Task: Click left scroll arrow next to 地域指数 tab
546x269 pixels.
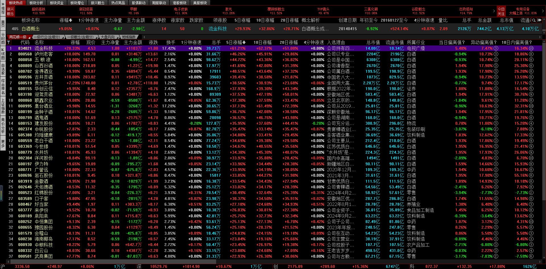Action: [144, 37]
